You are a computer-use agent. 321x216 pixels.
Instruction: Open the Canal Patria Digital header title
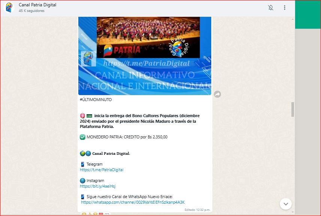(x=37, y=5)
